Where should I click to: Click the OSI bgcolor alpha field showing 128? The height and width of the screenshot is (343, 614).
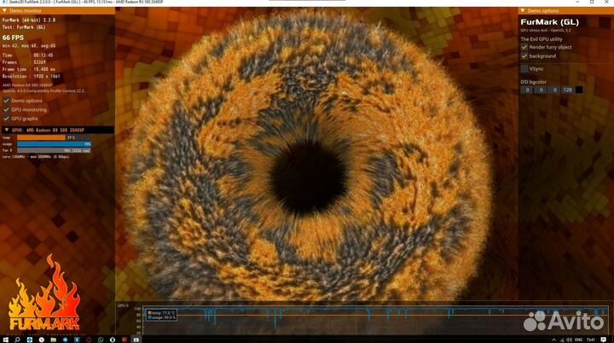tap(567, 89)
